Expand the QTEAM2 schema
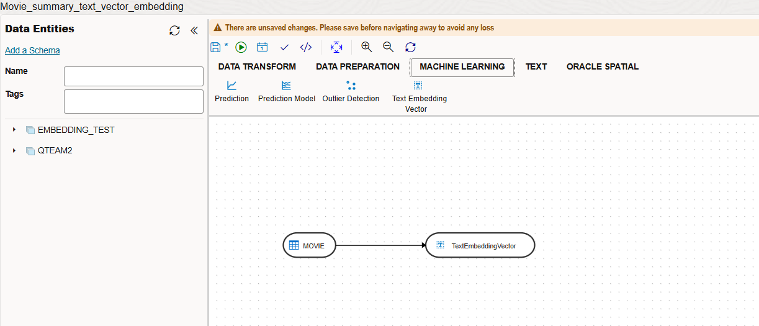The height and width of the screenshot is (326, 759). coord(14,150)
